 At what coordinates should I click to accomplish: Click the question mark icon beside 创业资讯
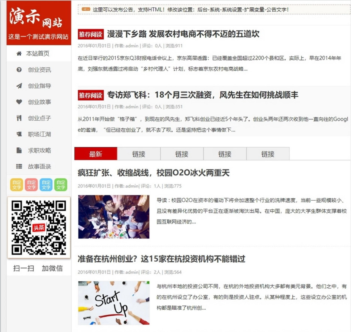19,70
